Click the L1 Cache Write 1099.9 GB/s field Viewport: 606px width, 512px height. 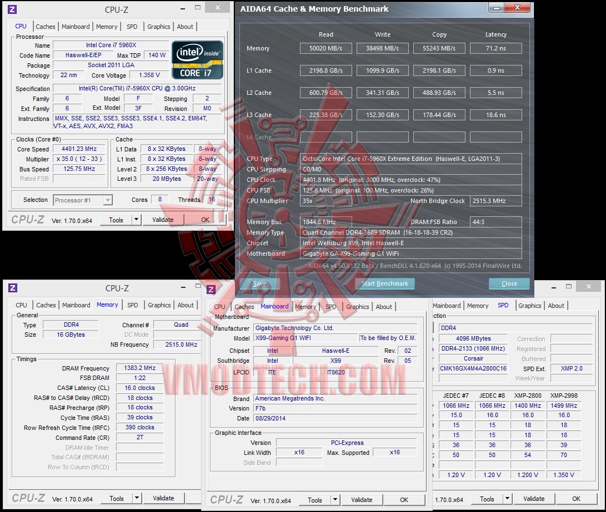click(383, 70)
